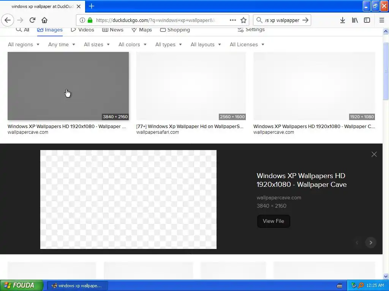Open the WallpaperSafari result title

(x=190, y=127)
